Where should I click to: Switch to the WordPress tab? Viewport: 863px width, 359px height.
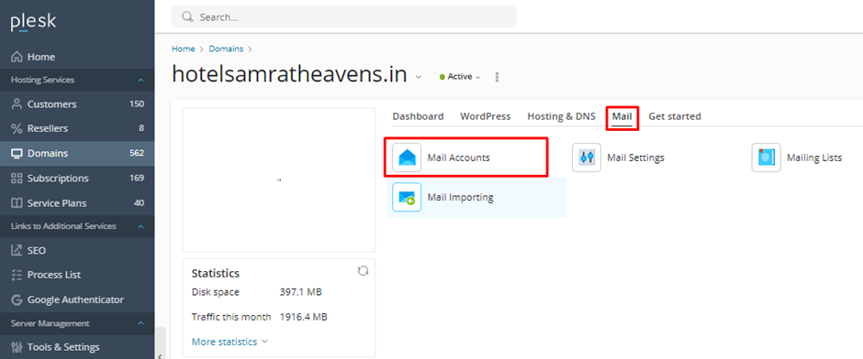pos(486,116)
